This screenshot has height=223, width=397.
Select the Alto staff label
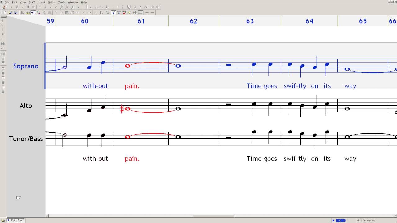tap(26, 106)
